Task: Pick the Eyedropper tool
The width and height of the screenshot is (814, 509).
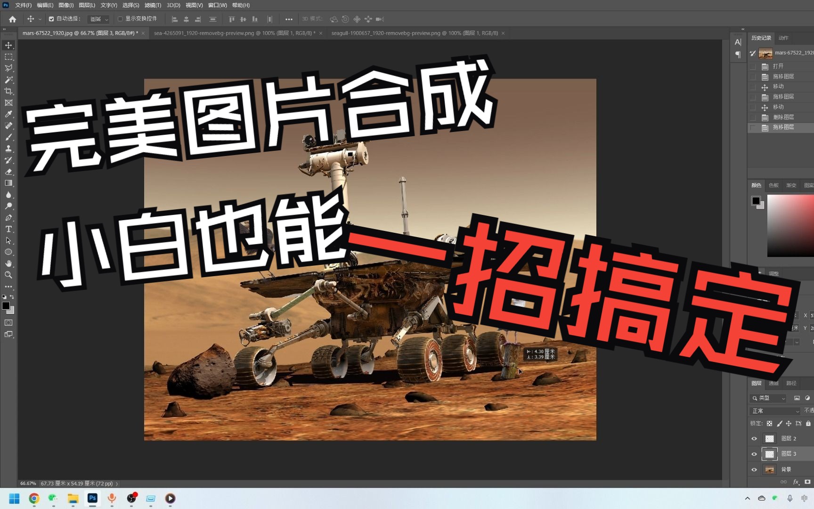Action: 8,115
